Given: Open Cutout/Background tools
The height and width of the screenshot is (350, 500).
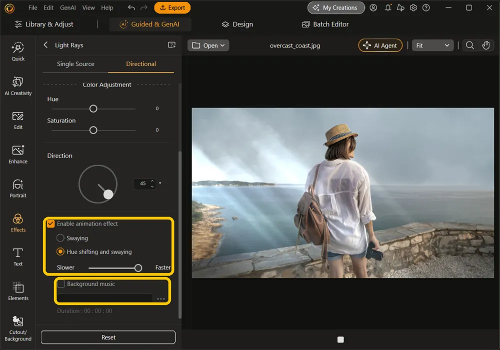Looking at the screenshot, I should (18, 329).
